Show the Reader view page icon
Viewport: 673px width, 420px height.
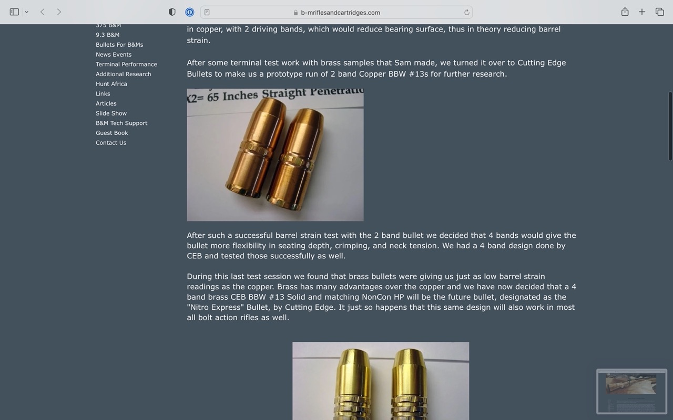click(x=207, y=12)
